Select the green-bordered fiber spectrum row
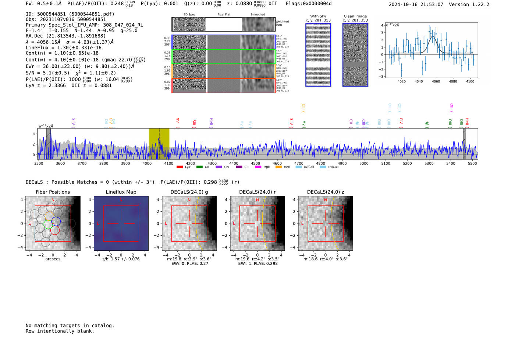The image size is (515, 351). click(x=224, y=57)
